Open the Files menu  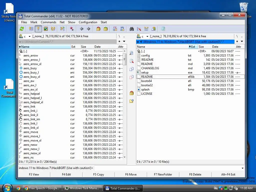click(x=24, y=22)
